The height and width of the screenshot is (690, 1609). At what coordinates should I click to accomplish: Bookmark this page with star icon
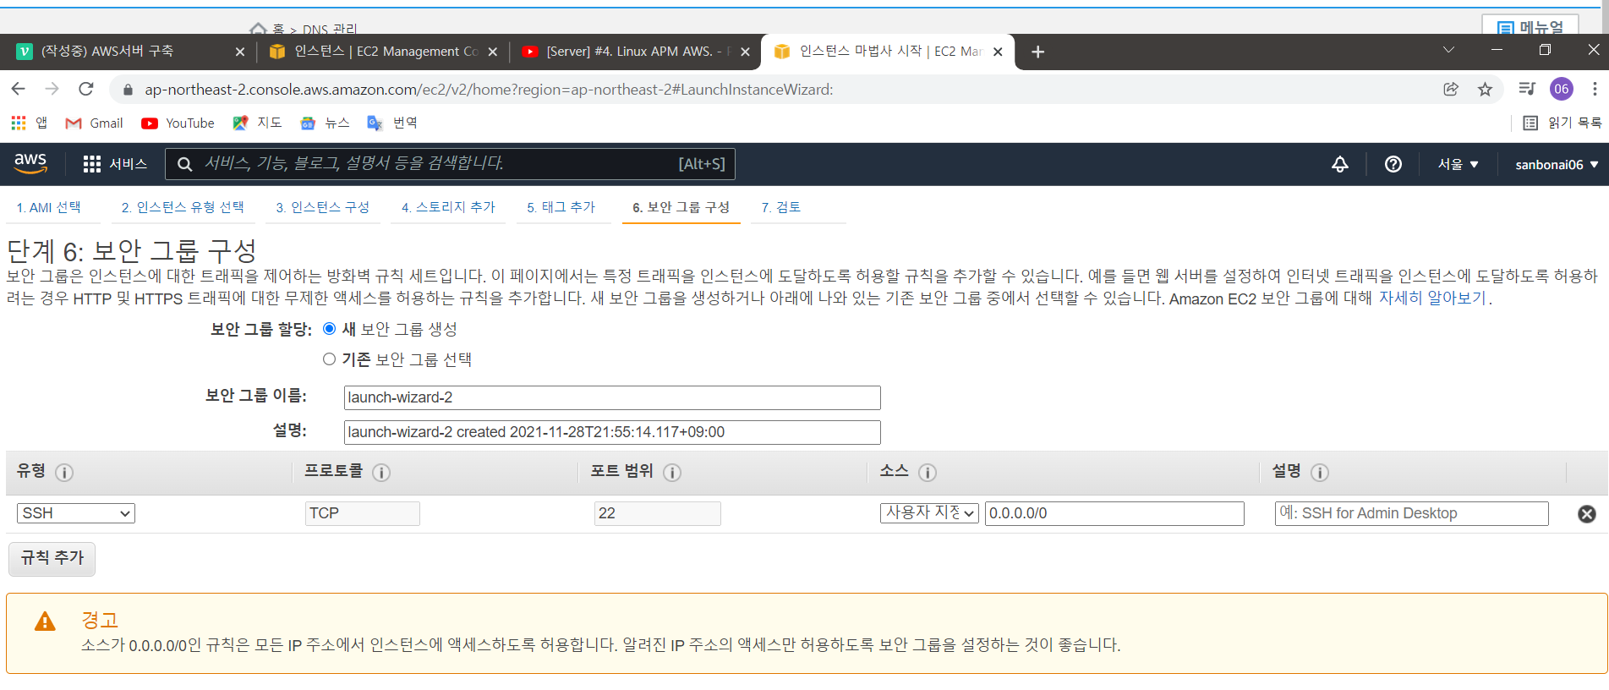coord(1485,90)
